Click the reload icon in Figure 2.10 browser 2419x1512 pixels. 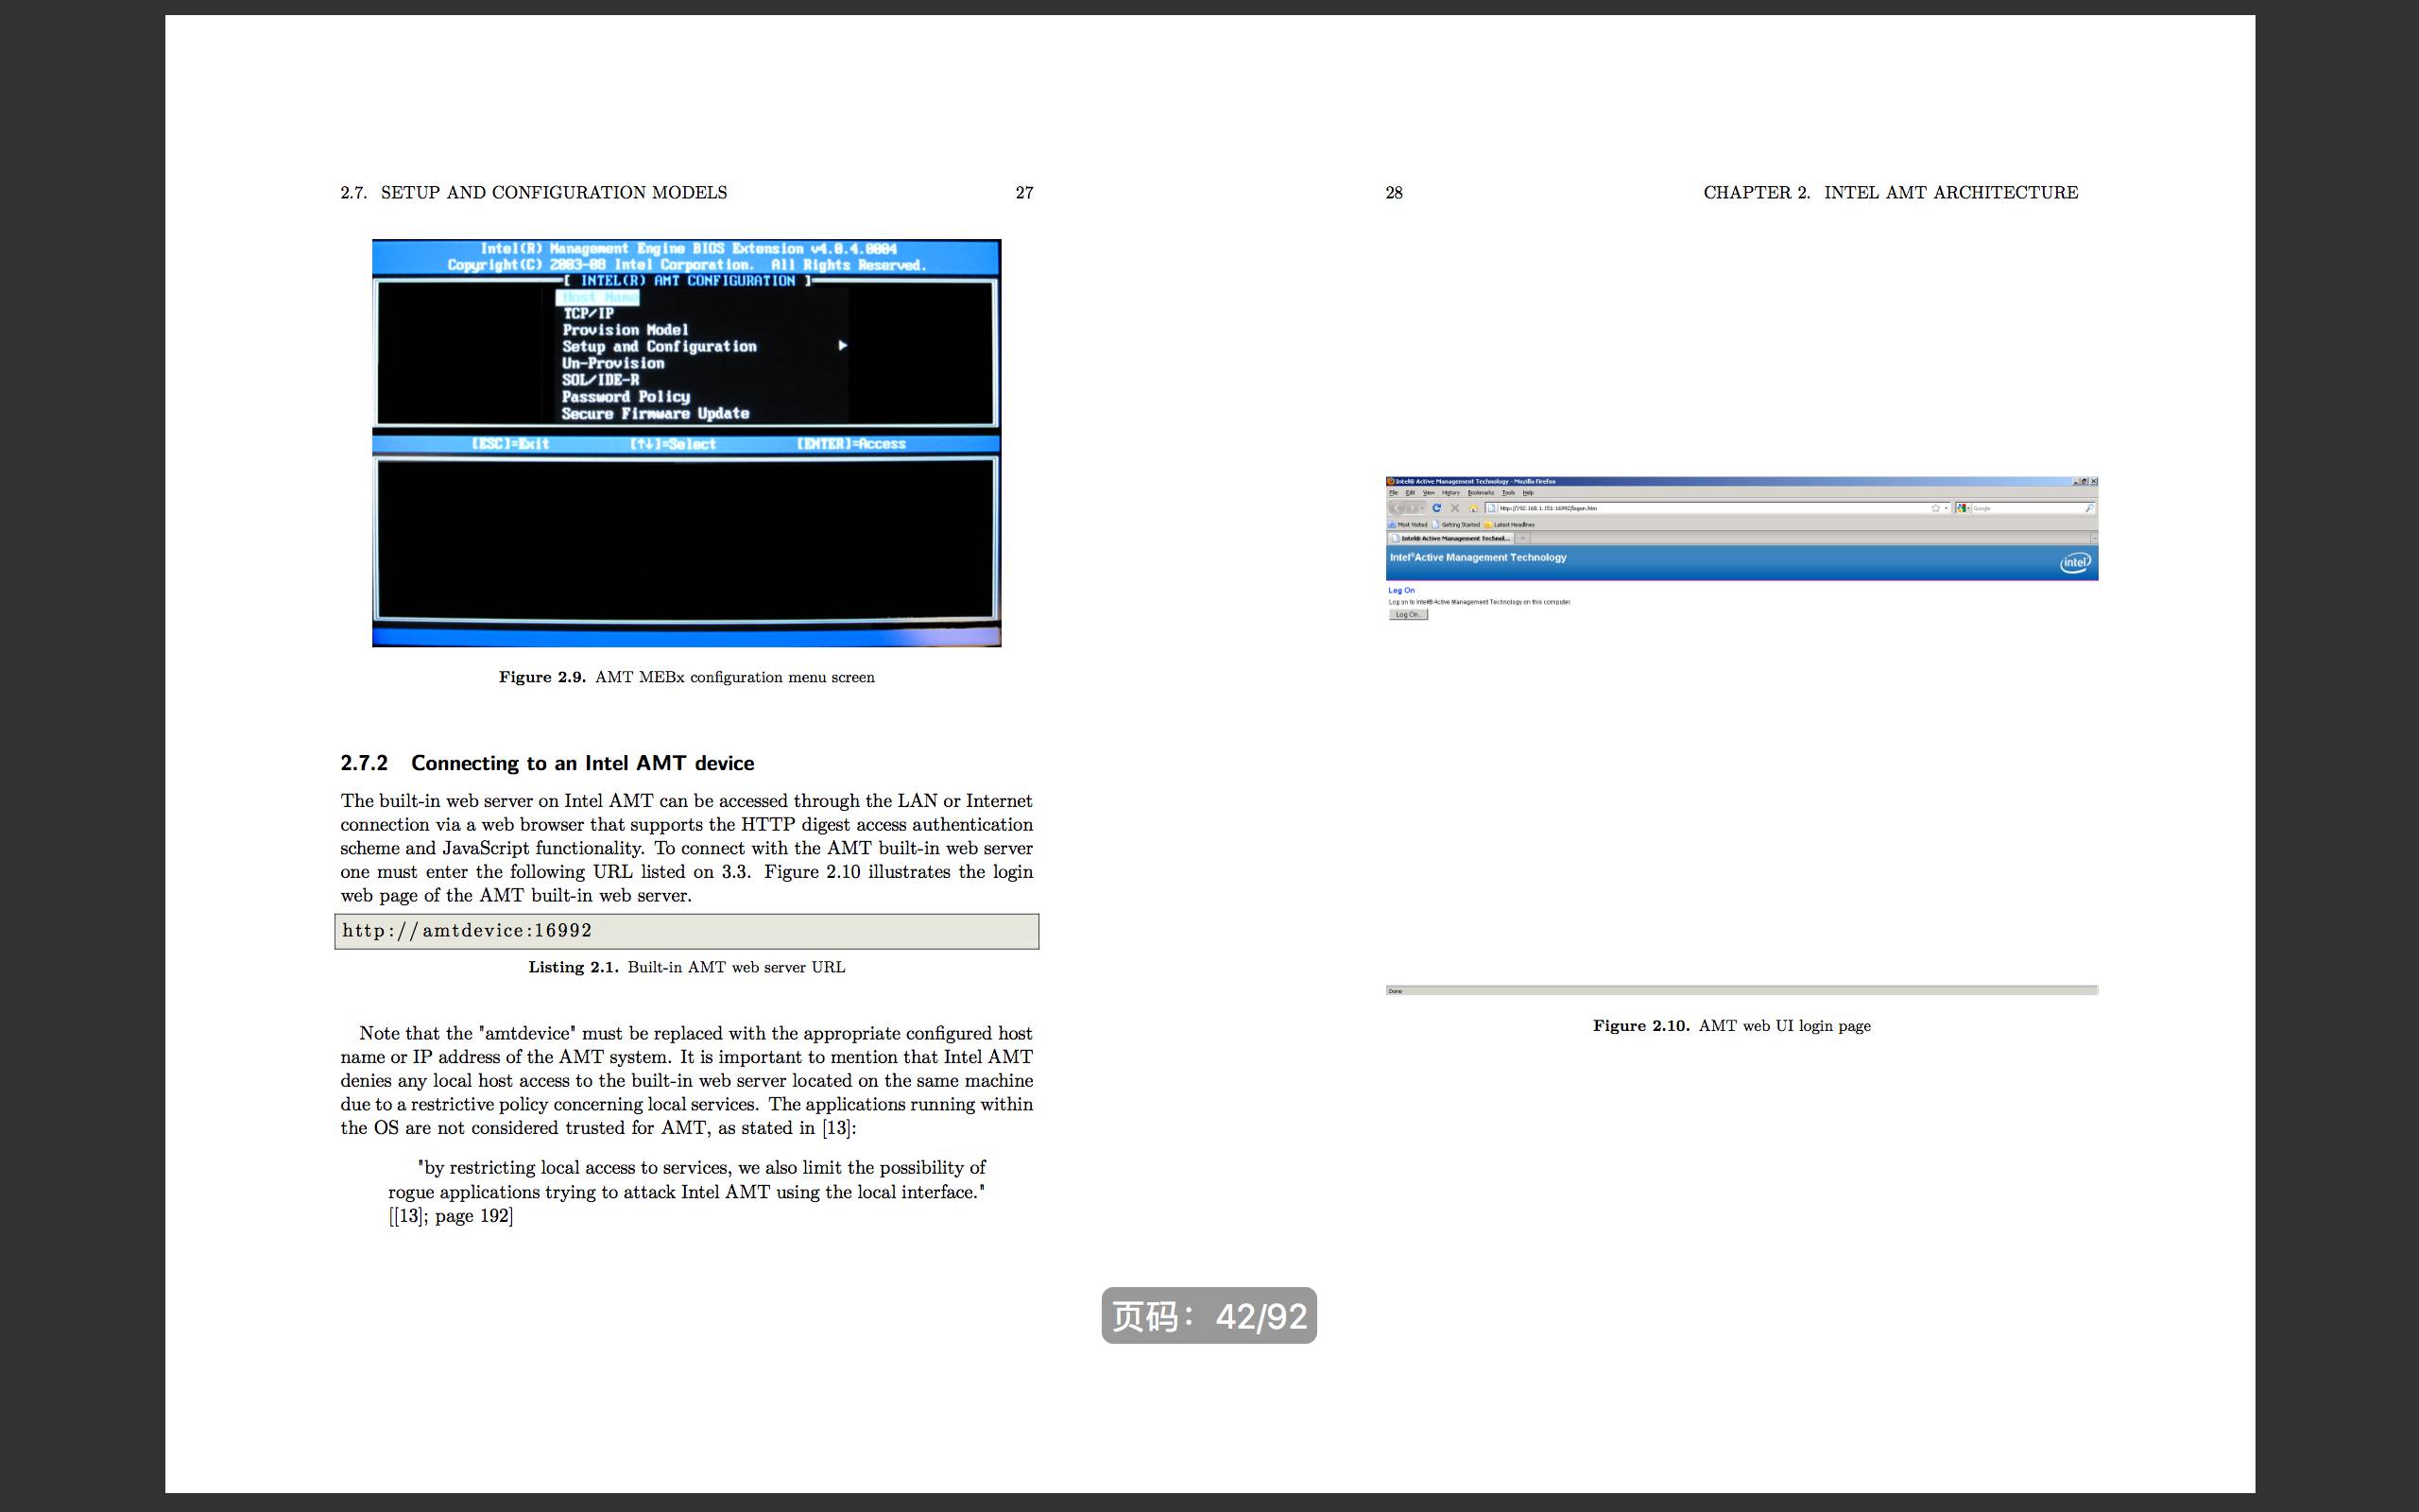[x=1436, y=508]
